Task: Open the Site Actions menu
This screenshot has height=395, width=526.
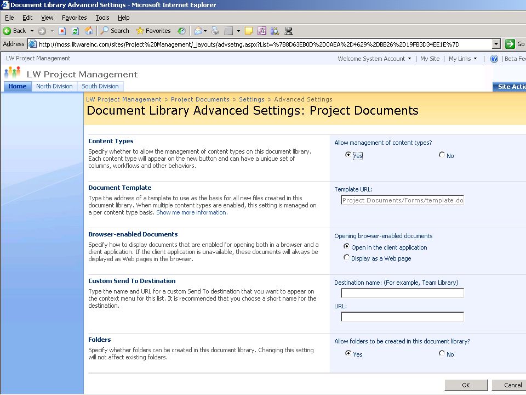Action: pyautogui.click(x=510, y=87)
